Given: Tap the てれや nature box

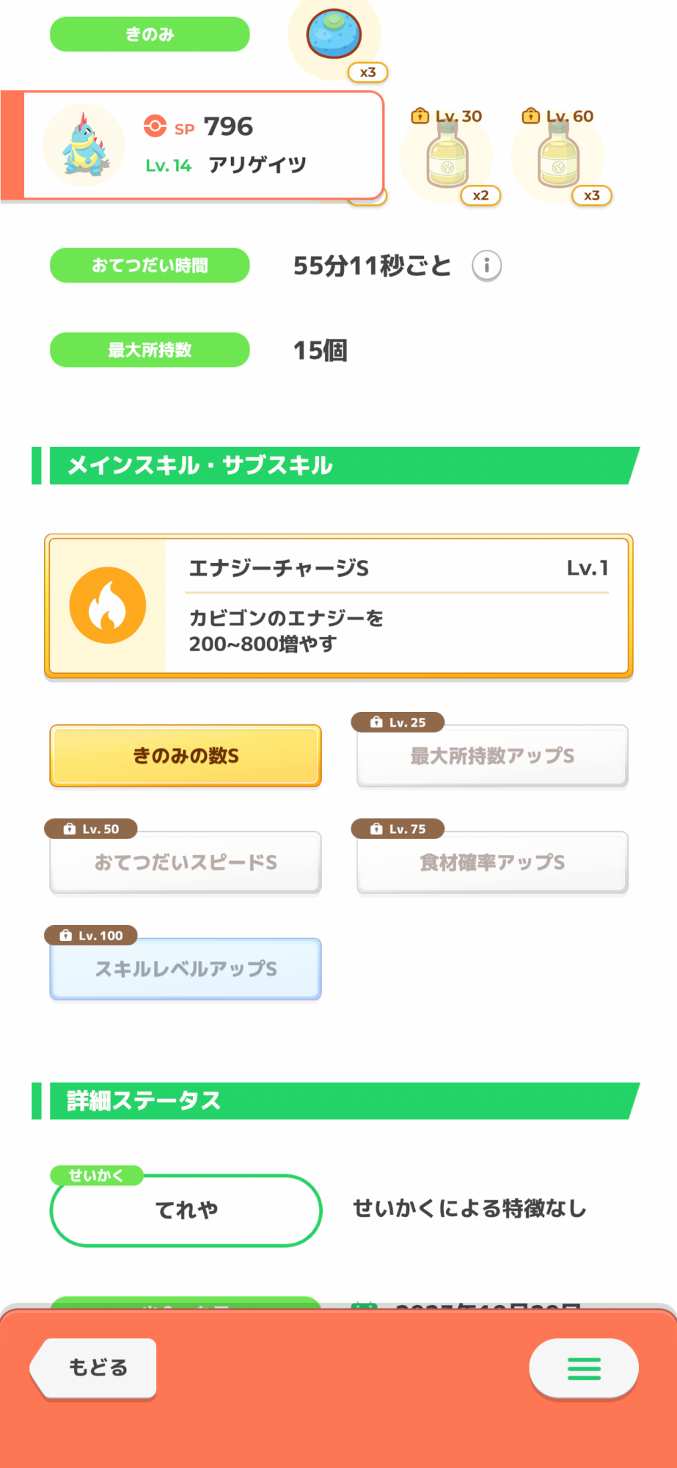Looking at the screenshot, I should [x=186, y=1210].
